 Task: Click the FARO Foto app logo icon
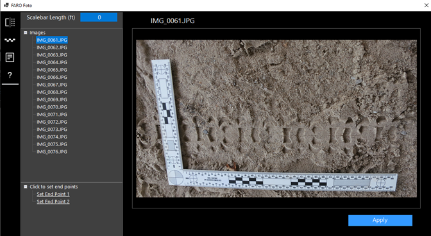click(6, 5)
